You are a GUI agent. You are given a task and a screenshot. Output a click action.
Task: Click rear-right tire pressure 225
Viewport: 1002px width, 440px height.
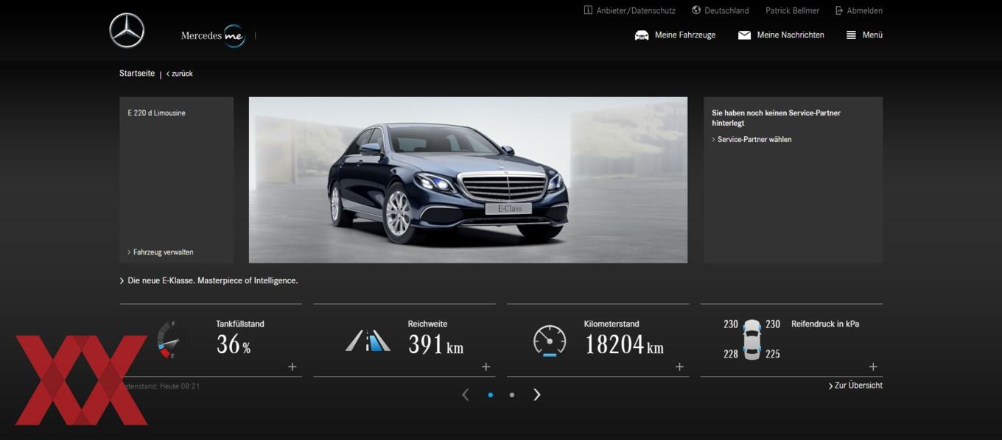coord(773,355)
